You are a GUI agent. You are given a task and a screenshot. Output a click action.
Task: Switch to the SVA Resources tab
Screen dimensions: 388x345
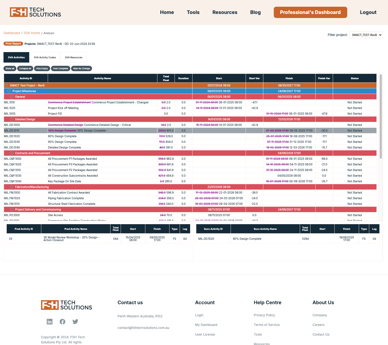(x=73, y=57)
